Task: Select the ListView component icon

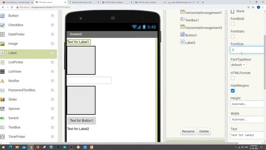Action: (2, 72)
